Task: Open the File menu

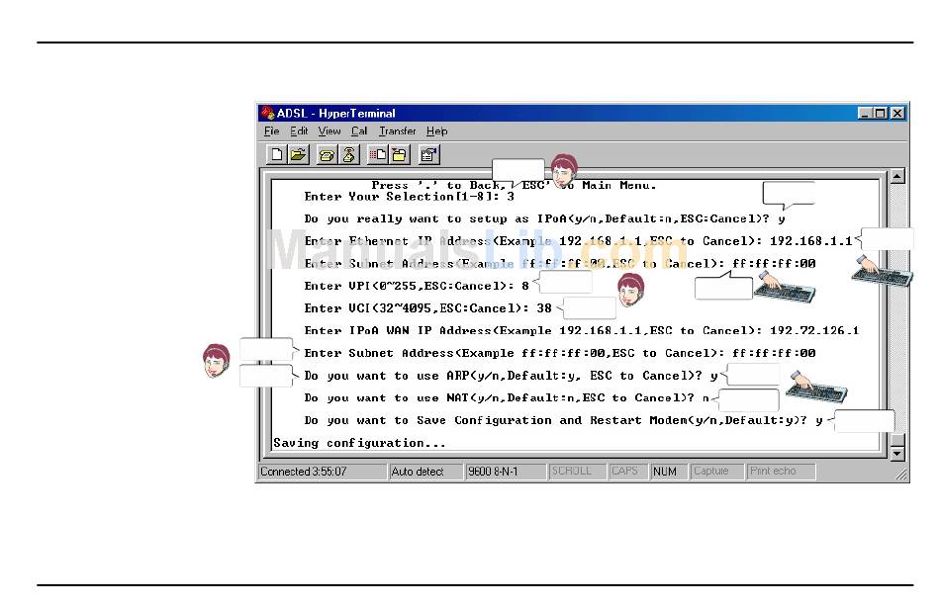Action: 271,131
